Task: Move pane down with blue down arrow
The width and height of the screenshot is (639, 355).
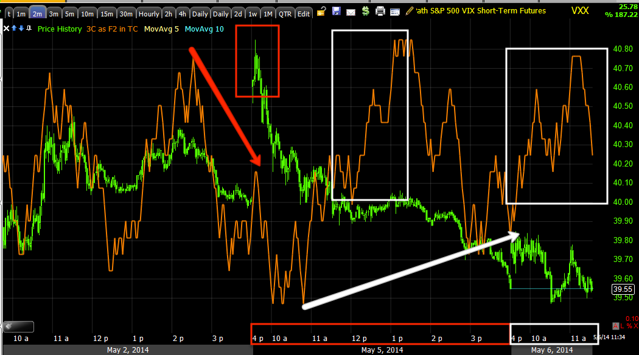Action: (21, 28)
